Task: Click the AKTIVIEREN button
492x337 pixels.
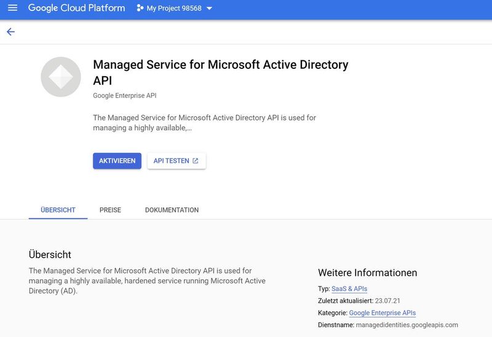Action: [x=117, y=161]
